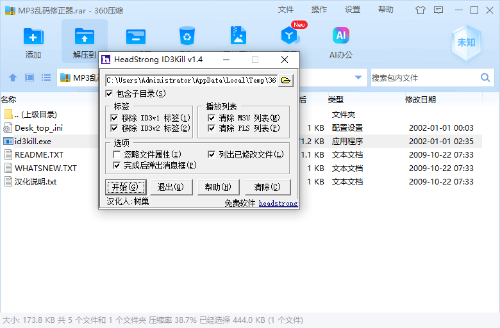Open the feedback message icon in title bar

[438, 10]
